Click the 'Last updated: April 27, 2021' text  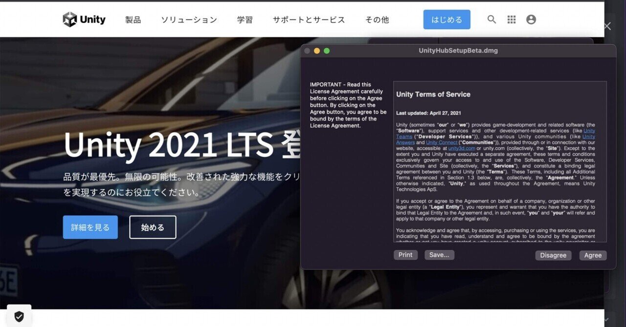tap(428, 113)
